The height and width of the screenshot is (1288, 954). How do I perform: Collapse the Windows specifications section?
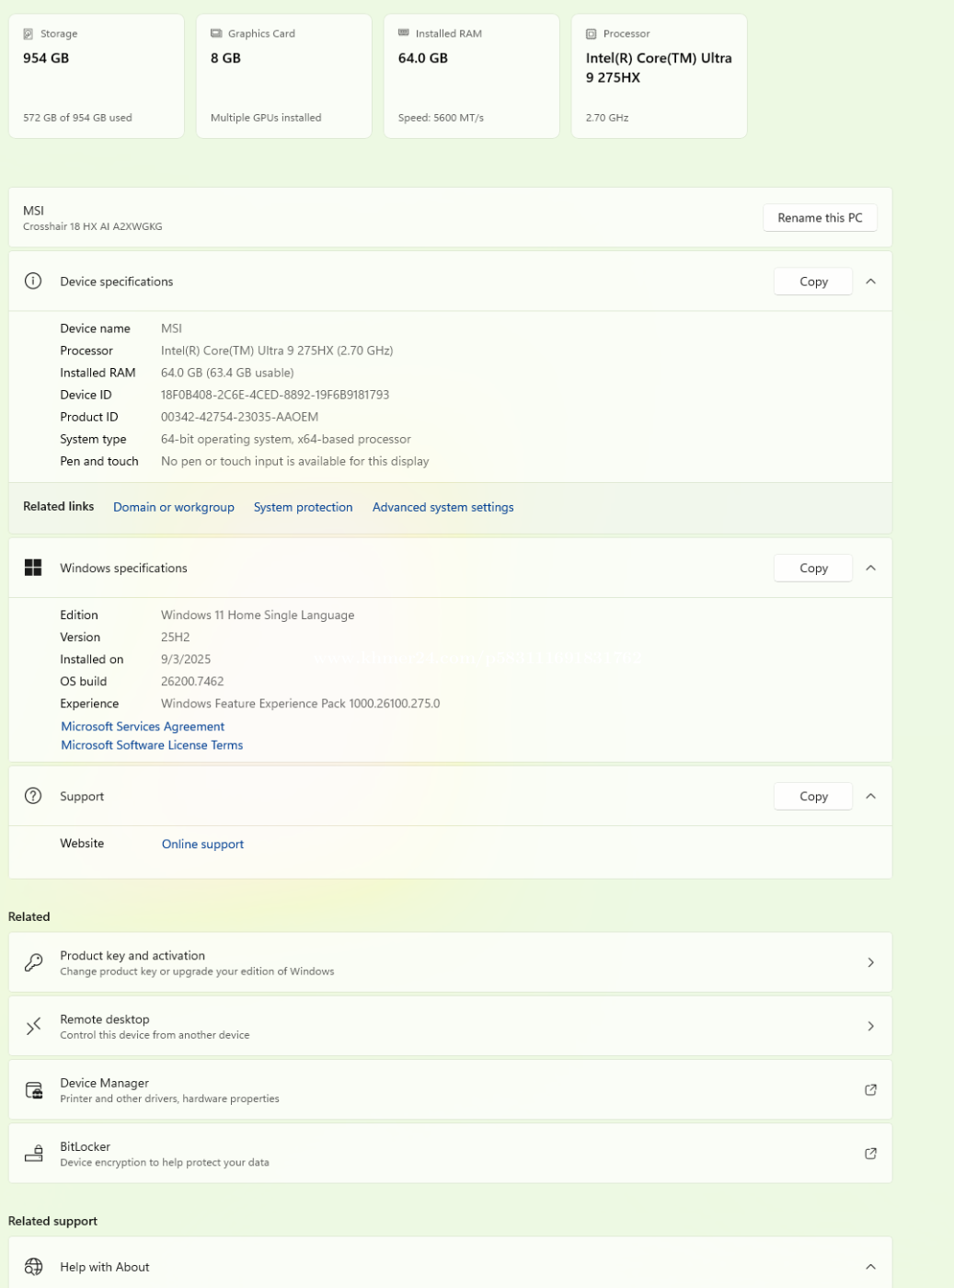(x=870, y=568)
